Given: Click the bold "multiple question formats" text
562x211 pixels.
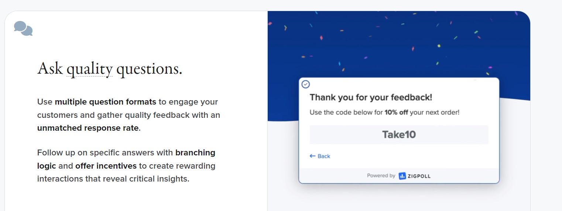Looking at the screenshot, I should [106, 102].
